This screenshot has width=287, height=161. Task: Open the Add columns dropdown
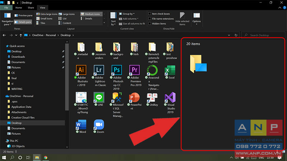(129, 19)
